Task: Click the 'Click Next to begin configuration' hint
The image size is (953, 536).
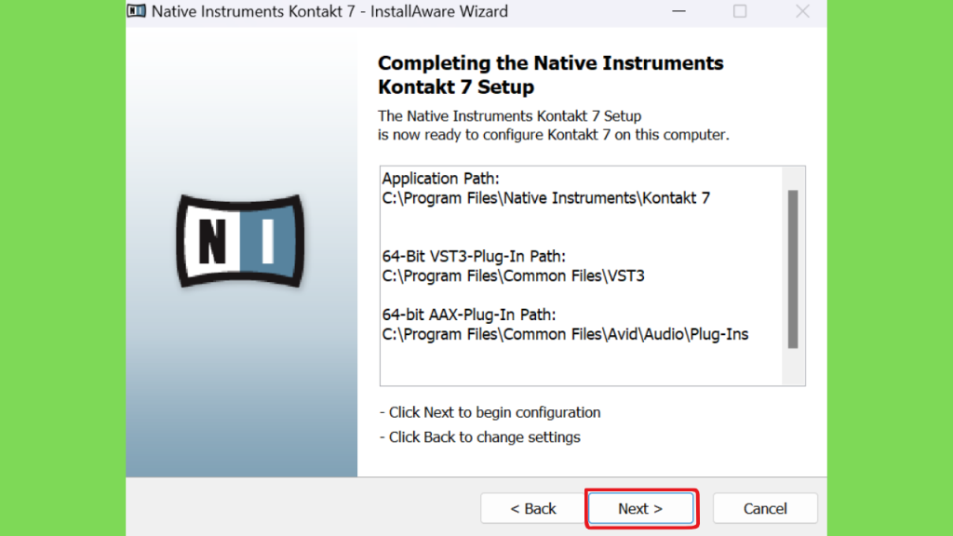Action: (490, 412)
